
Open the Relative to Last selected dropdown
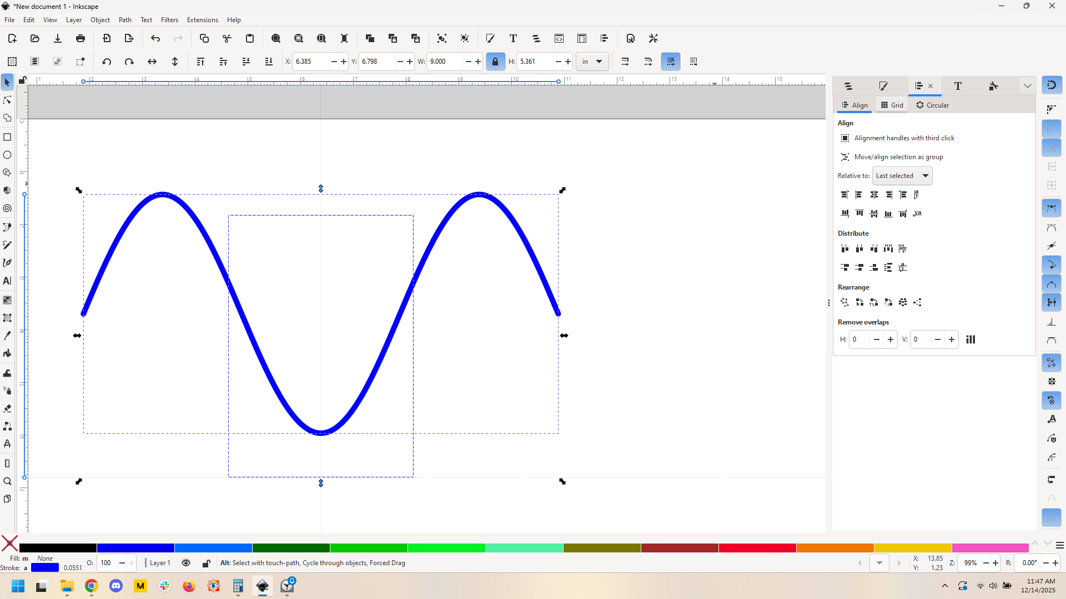(x=902, y=176)
